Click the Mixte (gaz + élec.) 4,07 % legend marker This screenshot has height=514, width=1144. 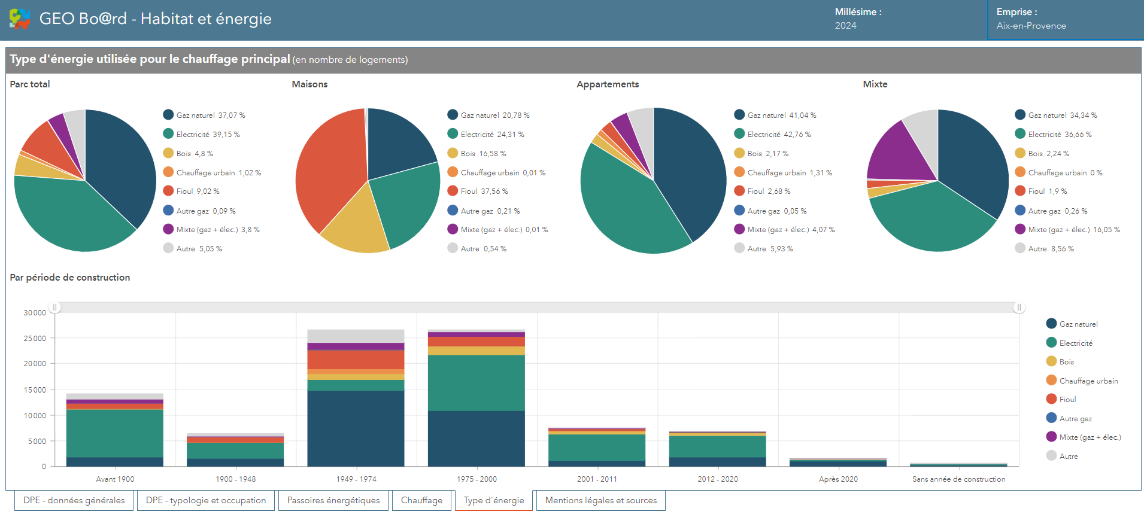click(x=739, y=229)
